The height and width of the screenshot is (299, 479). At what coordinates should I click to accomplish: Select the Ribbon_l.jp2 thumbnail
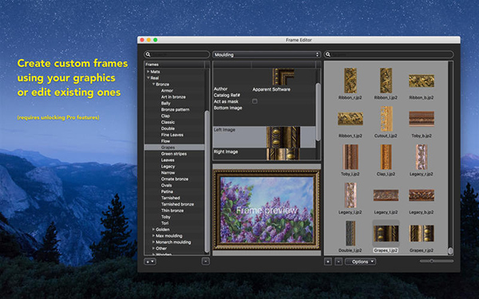pos(386,81)
